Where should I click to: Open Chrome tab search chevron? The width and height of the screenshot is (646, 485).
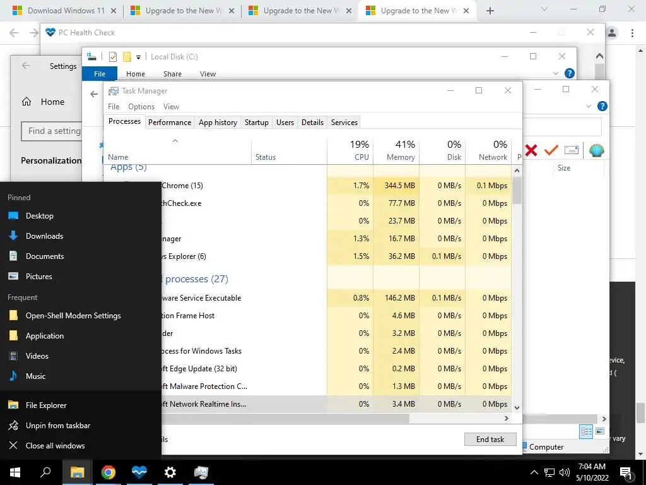coord(544,9)
